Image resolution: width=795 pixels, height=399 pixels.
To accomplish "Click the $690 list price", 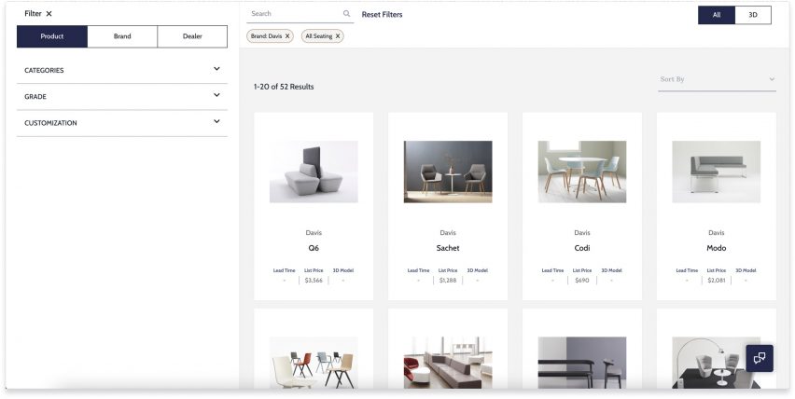I will (x=582, y=280).
